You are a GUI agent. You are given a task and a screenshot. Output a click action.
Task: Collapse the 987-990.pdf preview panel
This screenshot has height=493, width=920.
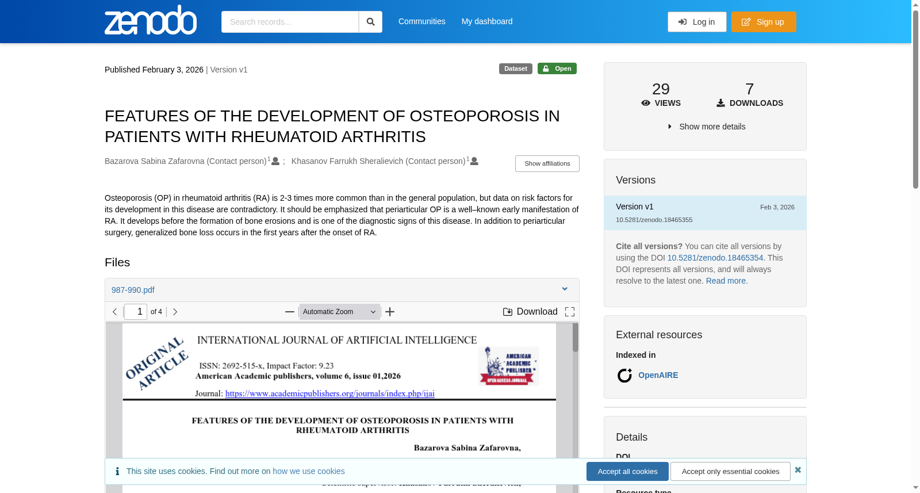pyautogui.click(x=565, y=289)
